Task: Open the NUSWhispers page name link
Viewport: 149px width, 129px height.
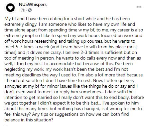Action: pyautogui.click(x=33, y=5)
